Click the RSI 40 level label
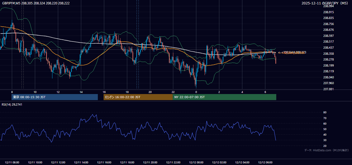The height and width of the screenshot is (165, 352). pos(325,135)
